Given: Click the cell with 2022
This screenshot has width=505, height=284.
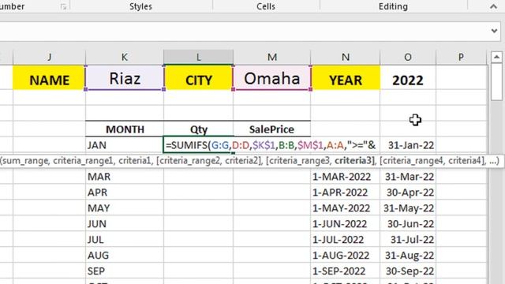Looking at the screenshot, I should [408, 77].
